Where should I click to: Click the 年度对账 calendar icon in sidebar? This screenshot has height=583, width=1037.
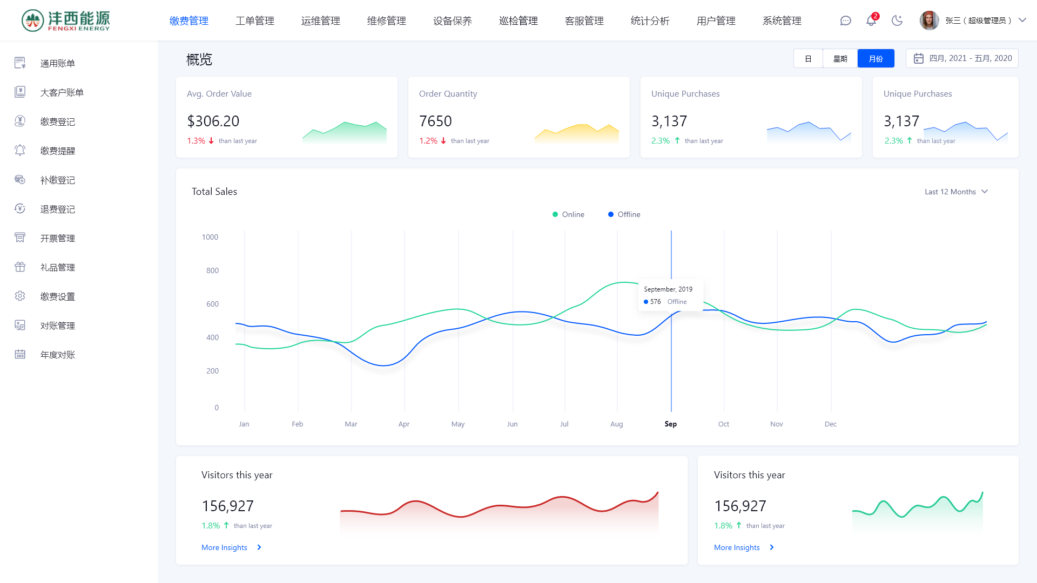(x=20, y=354)
